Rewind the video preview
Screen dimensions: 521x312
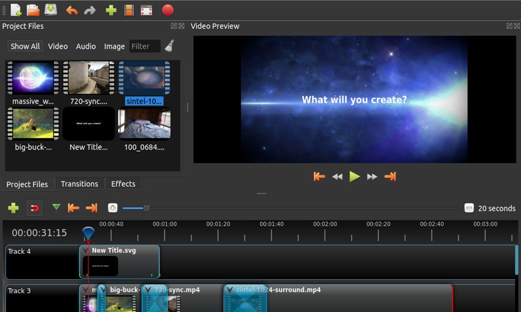(x=337, y=177)
